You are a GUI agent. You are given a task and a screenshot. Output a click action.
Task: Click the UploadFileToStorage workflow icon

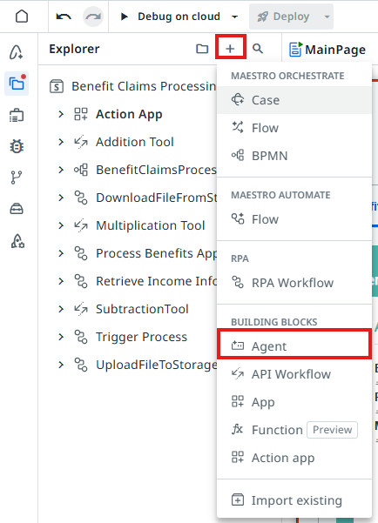[x=81, y=365]
